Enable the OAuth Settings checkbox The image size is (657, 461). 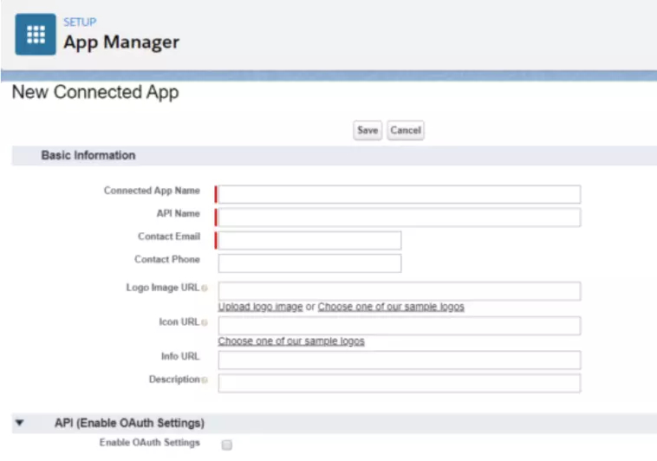coord(227,445)
